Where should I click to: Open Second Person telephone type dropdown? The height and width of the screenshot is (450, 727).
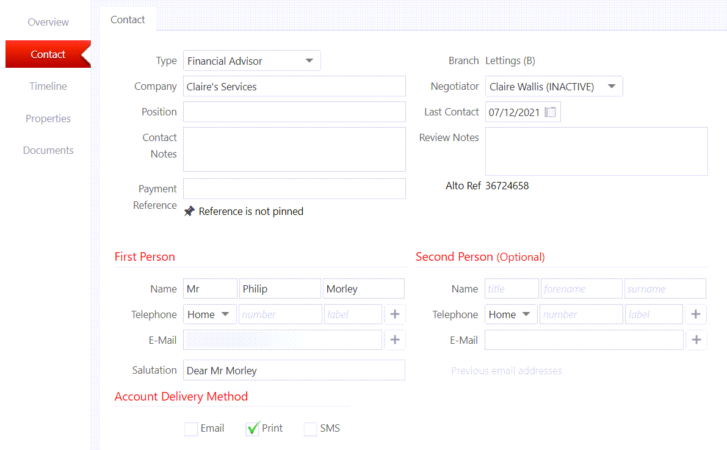tap(511, 314)
